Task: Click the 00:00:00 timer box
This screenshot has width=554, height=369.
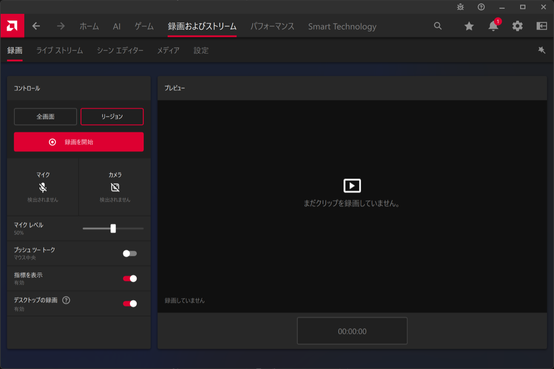Action: coord(352,331)
